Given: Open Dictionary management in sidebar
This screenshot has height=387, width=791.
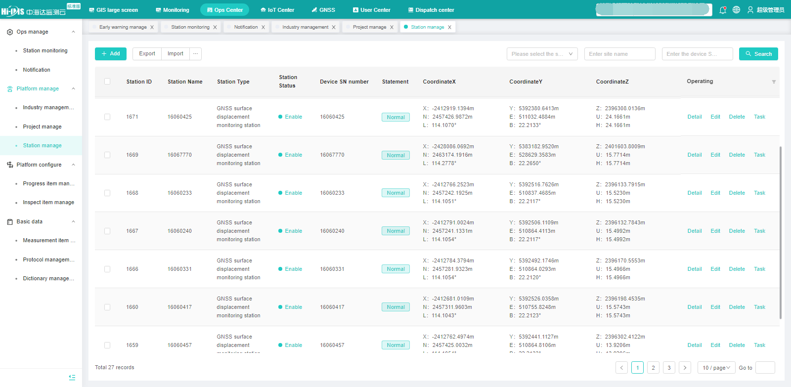Looking at the screenshot, I should pos(48,279).
